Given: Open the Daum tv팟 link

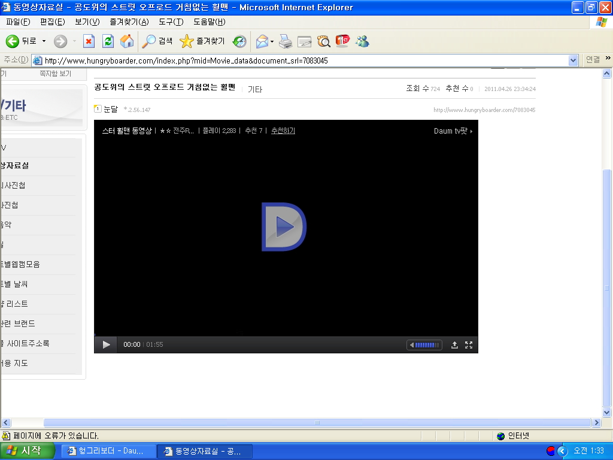Looking at the screenshot, I should tap(453, 131).
